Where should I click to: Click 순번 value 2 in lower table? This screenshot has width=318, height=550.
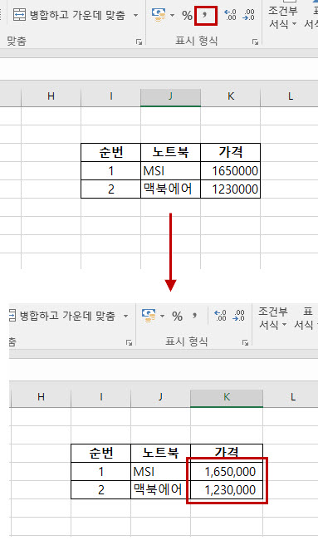coord(101,489)
